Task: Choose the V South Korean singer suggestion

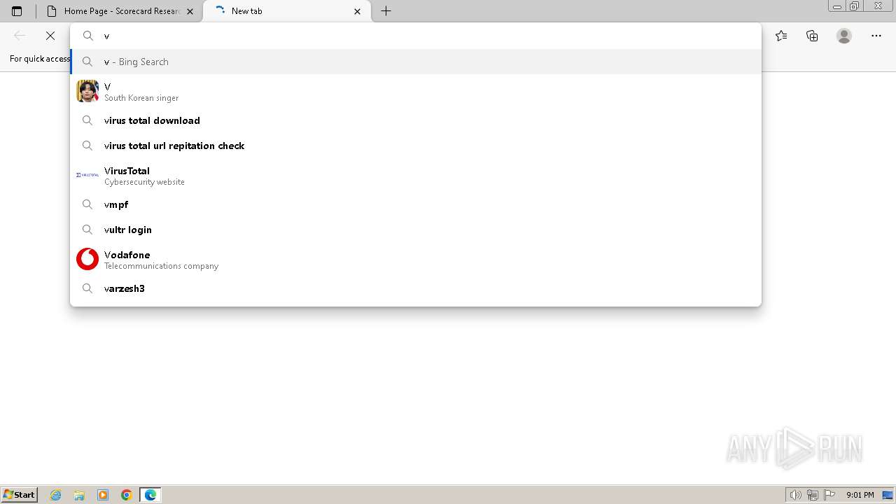Action: [416, 91]
